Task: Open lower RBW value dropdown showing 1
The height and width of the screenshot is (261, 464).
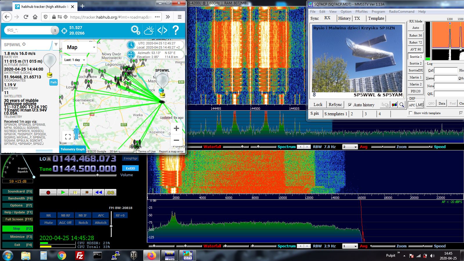Action: point(350,246)
